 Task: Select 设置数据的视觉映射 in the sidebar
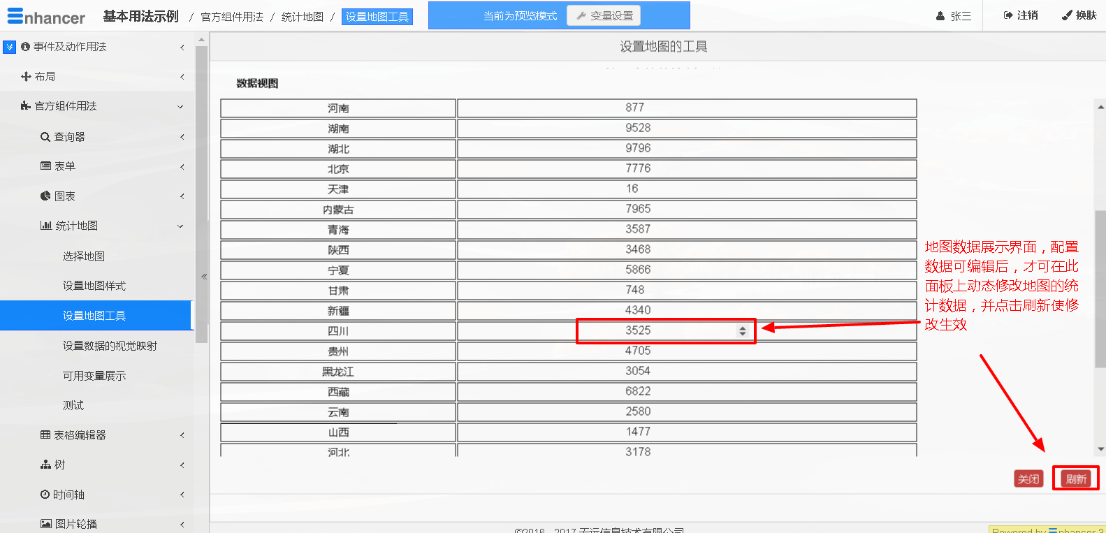pyautogui.click(x=110, y=346)
